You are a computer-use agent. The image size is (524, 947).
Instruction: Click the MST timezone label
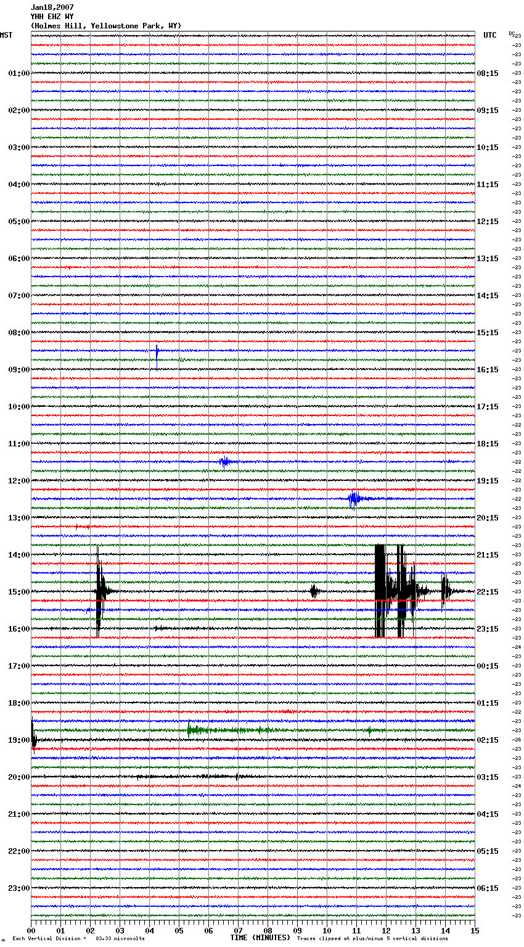(x=6, y=35)
